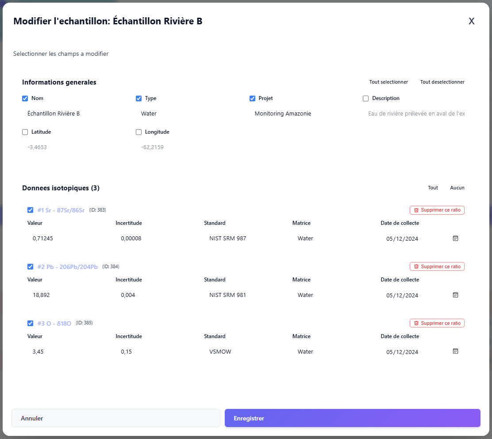
Task: Edit the Valeur field of the Sr ratio
Action: coord(53,238)
